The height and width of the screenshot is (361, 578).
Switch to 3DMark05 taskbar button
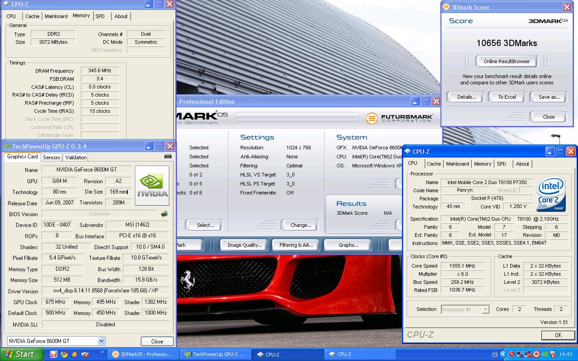[144, 355]
